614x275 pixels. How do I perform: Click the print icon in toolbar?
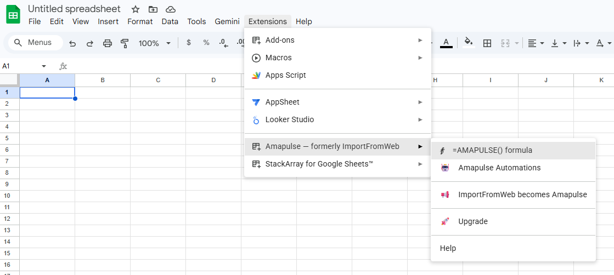108,43
